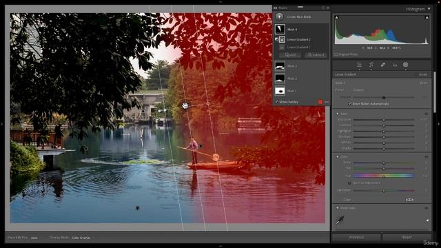Viewport: 441px width, 248px height.
Task: Select the Red Eye correction tool icon
Action: click(x=395, y=65)
